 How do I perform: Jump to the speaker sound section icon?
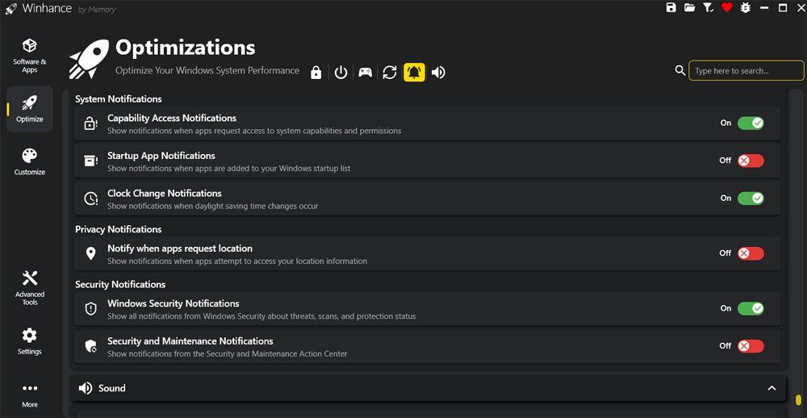point(438,73)
